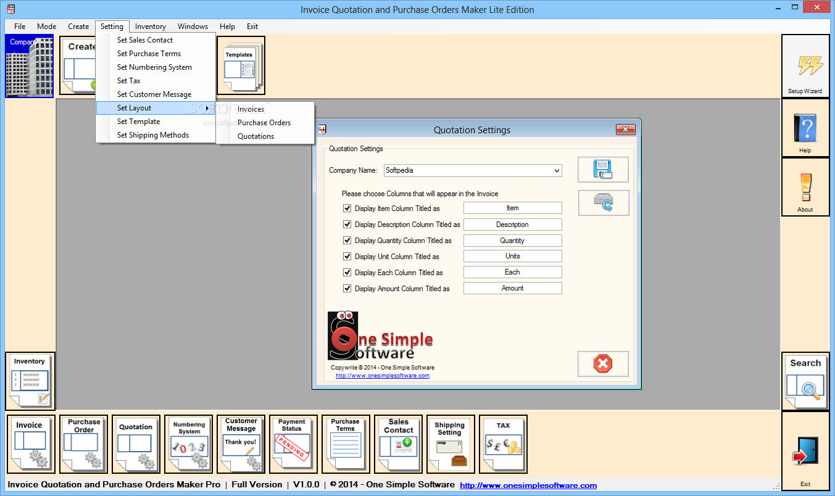
Task: Choose Set Shipping Methods
Action: click(156, 135)
